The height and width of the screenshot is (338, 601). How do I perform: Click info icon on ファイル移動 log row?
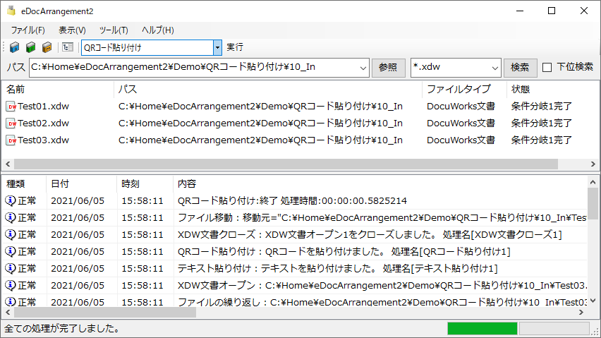[x=11, y=217]
